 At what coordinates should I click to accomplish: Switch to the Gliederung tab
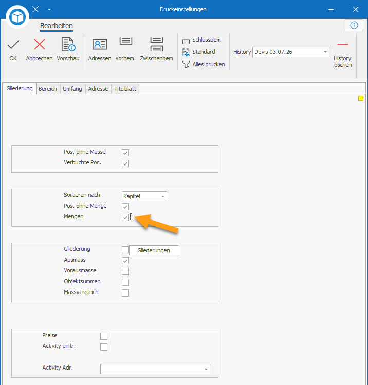[x=20, y=88]
